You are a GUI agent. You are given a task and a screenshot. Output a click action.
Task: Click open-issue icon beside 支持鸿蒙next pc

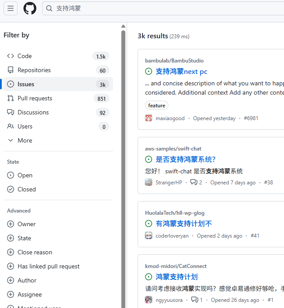point(149,71)
